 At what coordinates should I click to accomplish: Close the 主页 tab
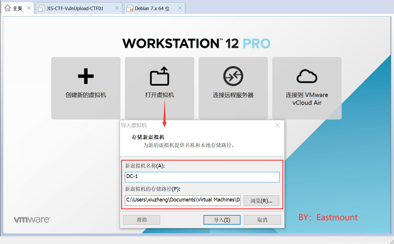(29, 8)
